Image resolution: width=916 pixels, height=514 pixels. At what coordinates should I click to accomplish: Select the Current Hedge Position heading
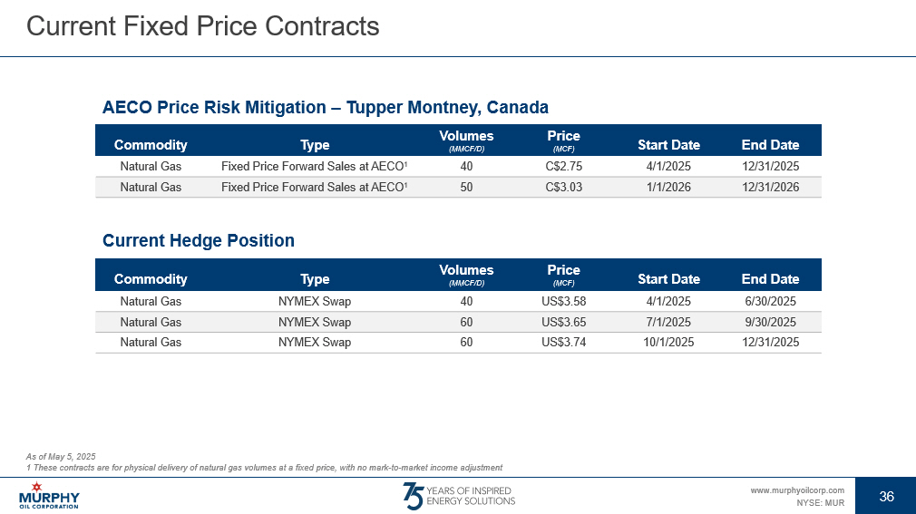pyautogui.click(x=199, y=240)
